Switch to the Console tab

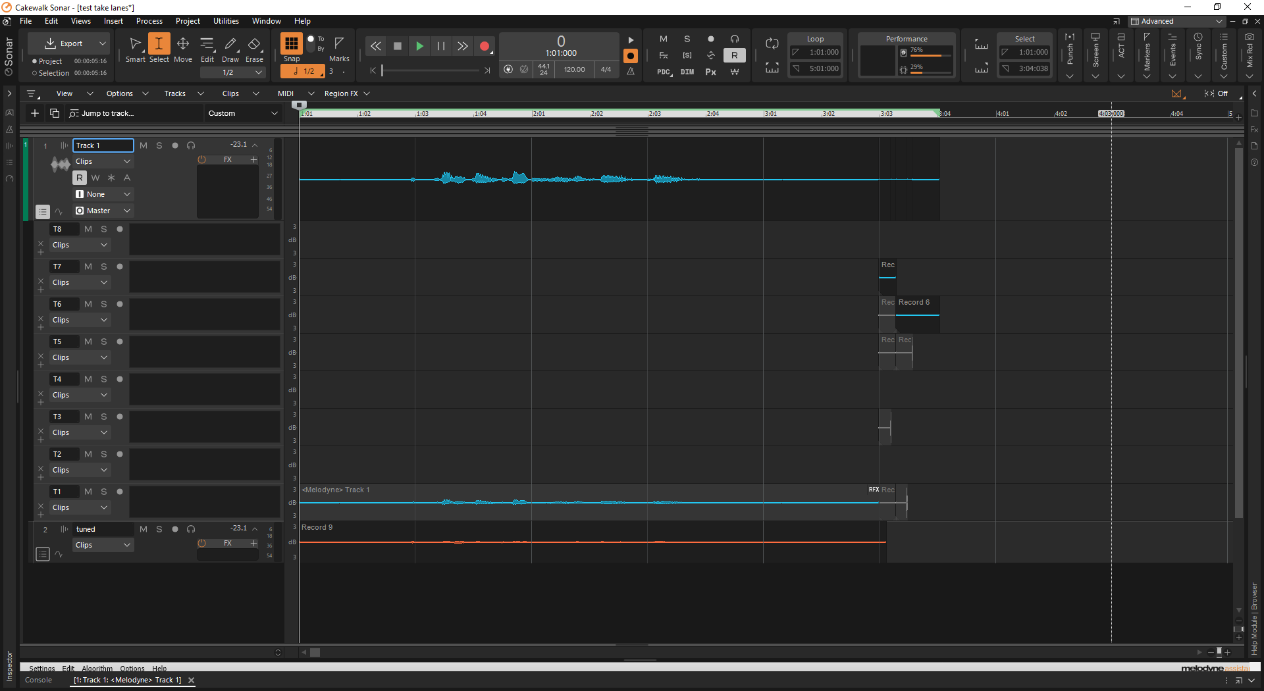pyautogui.click(x=38, y=680)
